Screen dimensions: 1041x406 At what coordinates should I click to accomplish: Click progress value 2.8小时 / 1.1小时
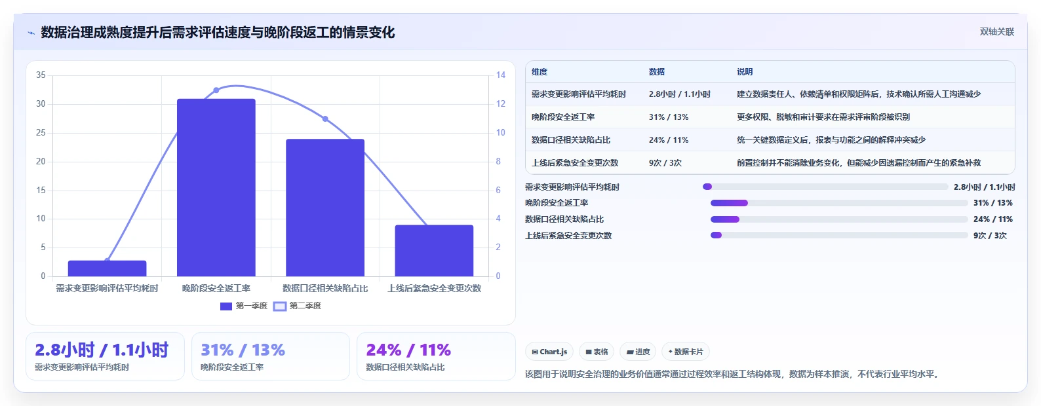985,187
